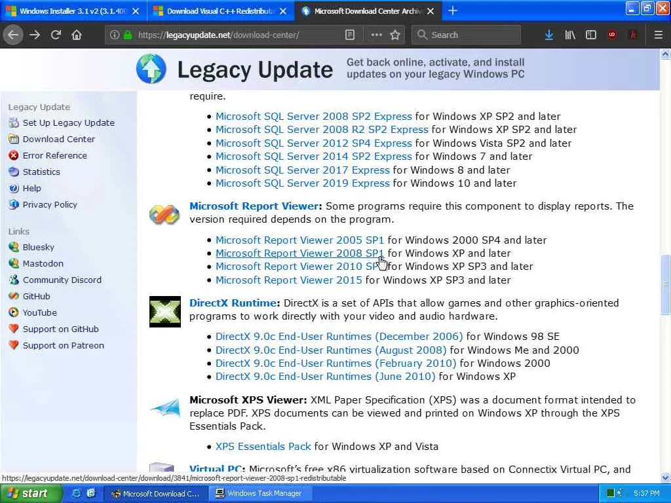
Task: Close the Download Visual C++ tab
Action: coord(283,11)
